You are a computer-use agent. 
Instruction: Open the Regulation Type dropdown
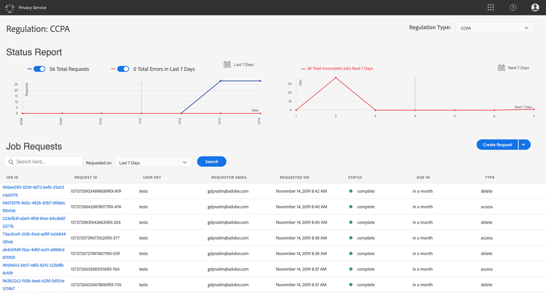pos(495,28)
